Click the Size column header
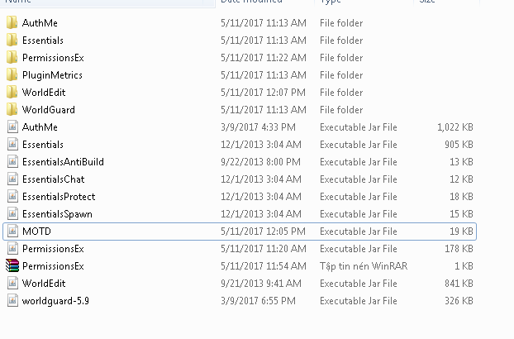This screenshot has width=514, height=339. (427, 2)
